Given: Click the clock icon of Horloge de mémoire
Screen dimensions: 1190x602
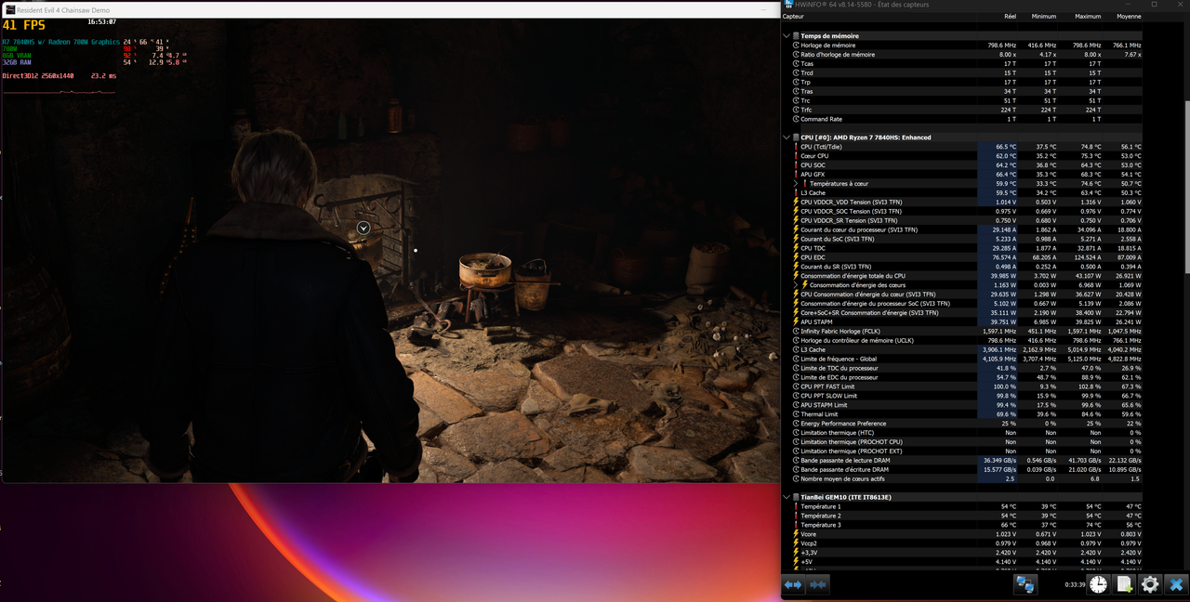Looking at the screenshot, I should 796,45.
